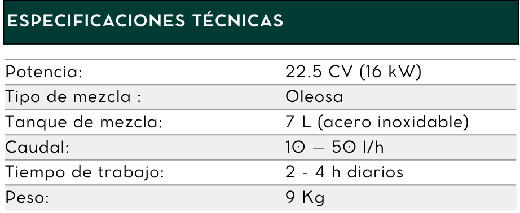Screen dimensions: 520x213
Task: Click the word inoxidable
Action: pos(423,122)
